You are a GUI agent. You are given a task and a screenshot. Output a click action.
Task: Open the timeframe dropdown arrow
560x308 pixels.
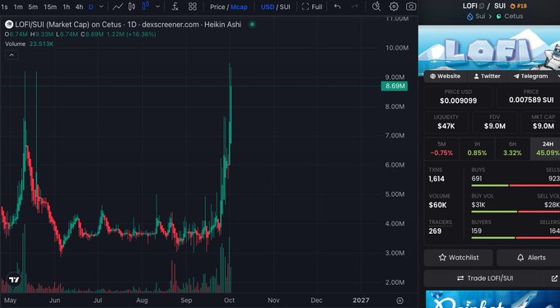click(101, 7)
